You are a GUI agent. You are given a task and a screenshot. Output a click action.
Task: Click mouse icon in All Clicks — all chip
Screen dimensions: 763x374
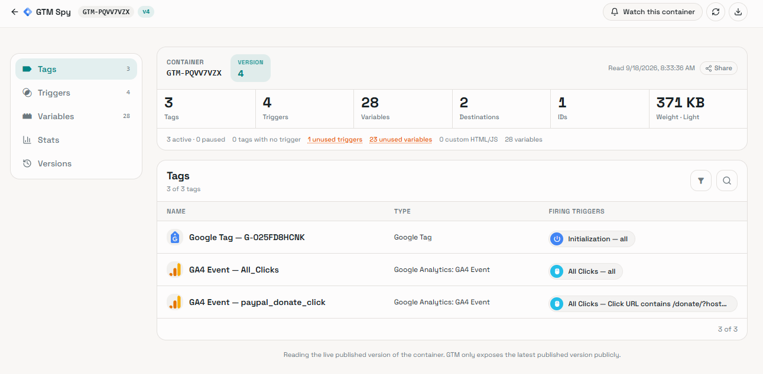point(557,271)
